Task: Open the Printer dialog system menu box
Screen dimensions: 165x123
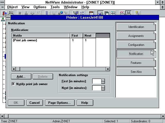Action: pos(8,17)
